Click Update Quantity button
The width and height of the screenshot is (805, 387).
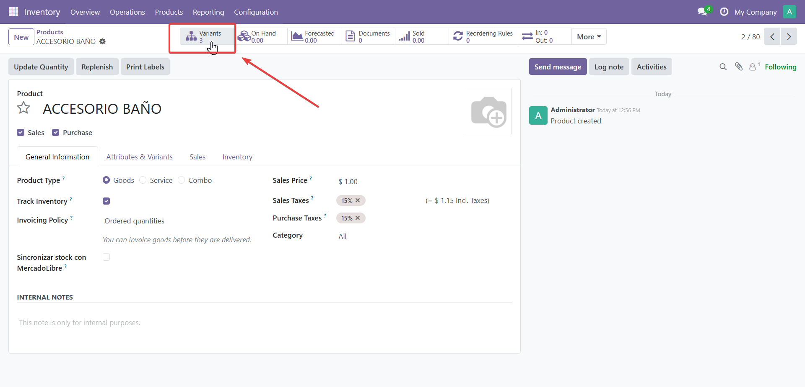[x=41, y=67]
